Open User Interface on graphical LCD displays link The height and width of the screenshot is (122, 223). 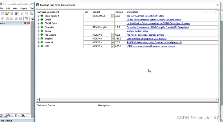click(x=147, y=39)
